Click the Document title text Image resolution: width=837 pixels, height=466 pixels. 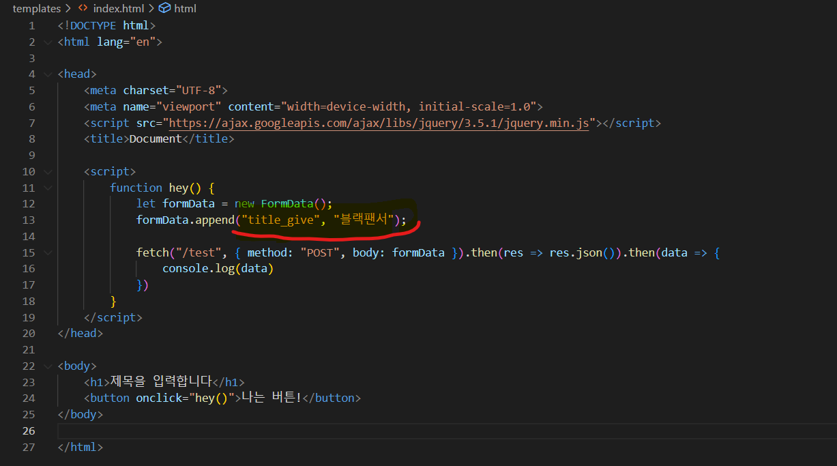[156, 139]
